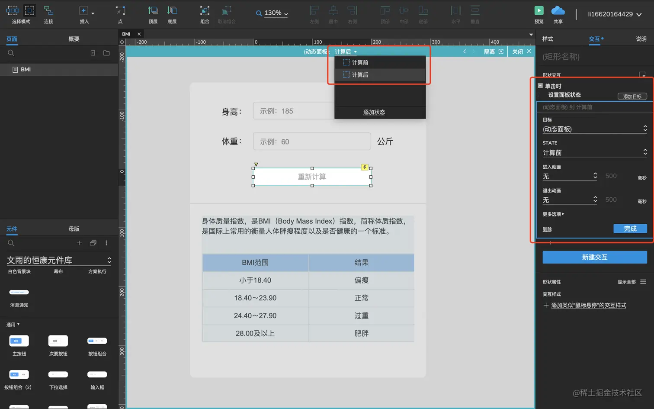Viewport: 654px width, 409px height.
Task: Open the 形状属性 menu lines icon
Action: point(643,282)
